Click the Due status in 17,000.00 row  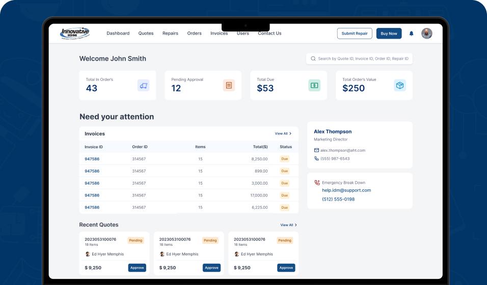284,195
